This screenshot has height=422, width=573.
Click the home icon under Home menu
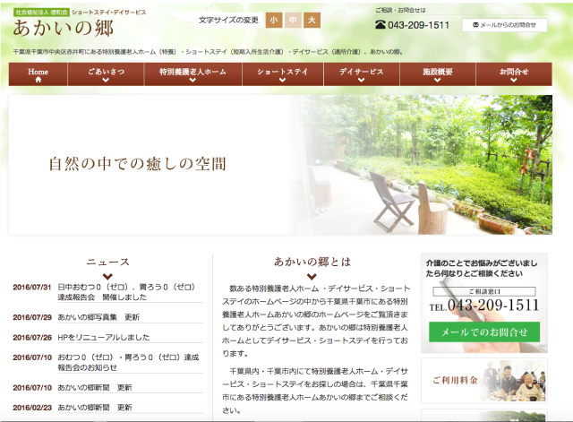pyautogui.click(x=38, y=80)
